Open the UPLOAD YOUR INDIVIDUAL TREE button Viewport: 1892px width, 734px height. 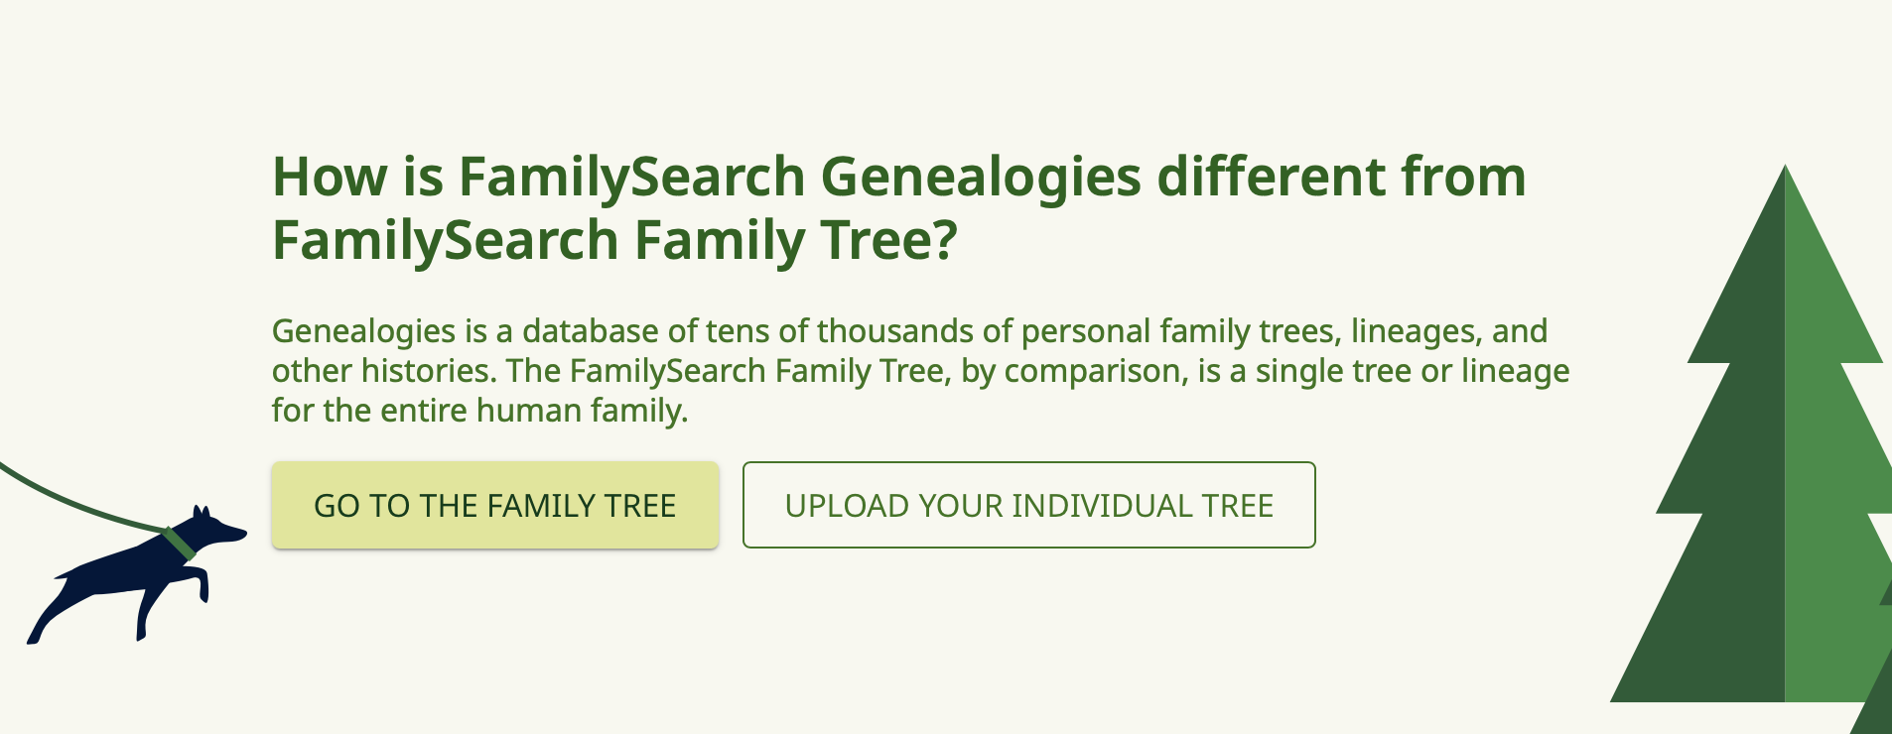click(x=1029, y=505)
